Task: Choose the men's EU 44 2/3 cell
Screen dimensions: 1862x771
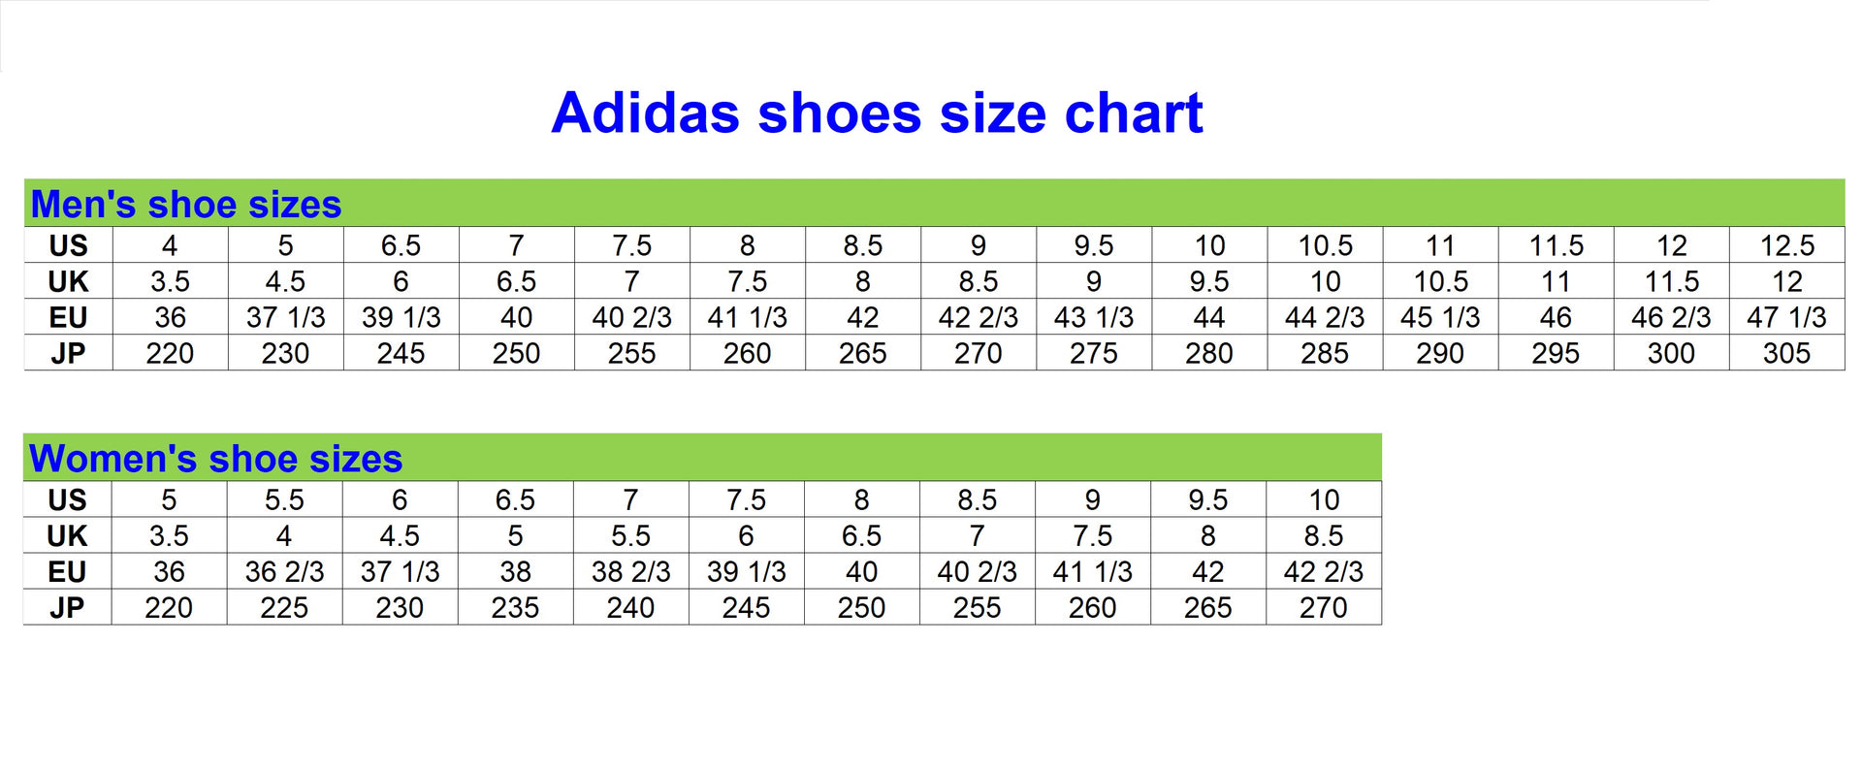Action: coord(1325,317)
